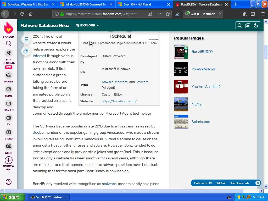Viewport: 268px width, 201px height.
Task: Click the edit pencil icon
Action: (x=26, y=51)
